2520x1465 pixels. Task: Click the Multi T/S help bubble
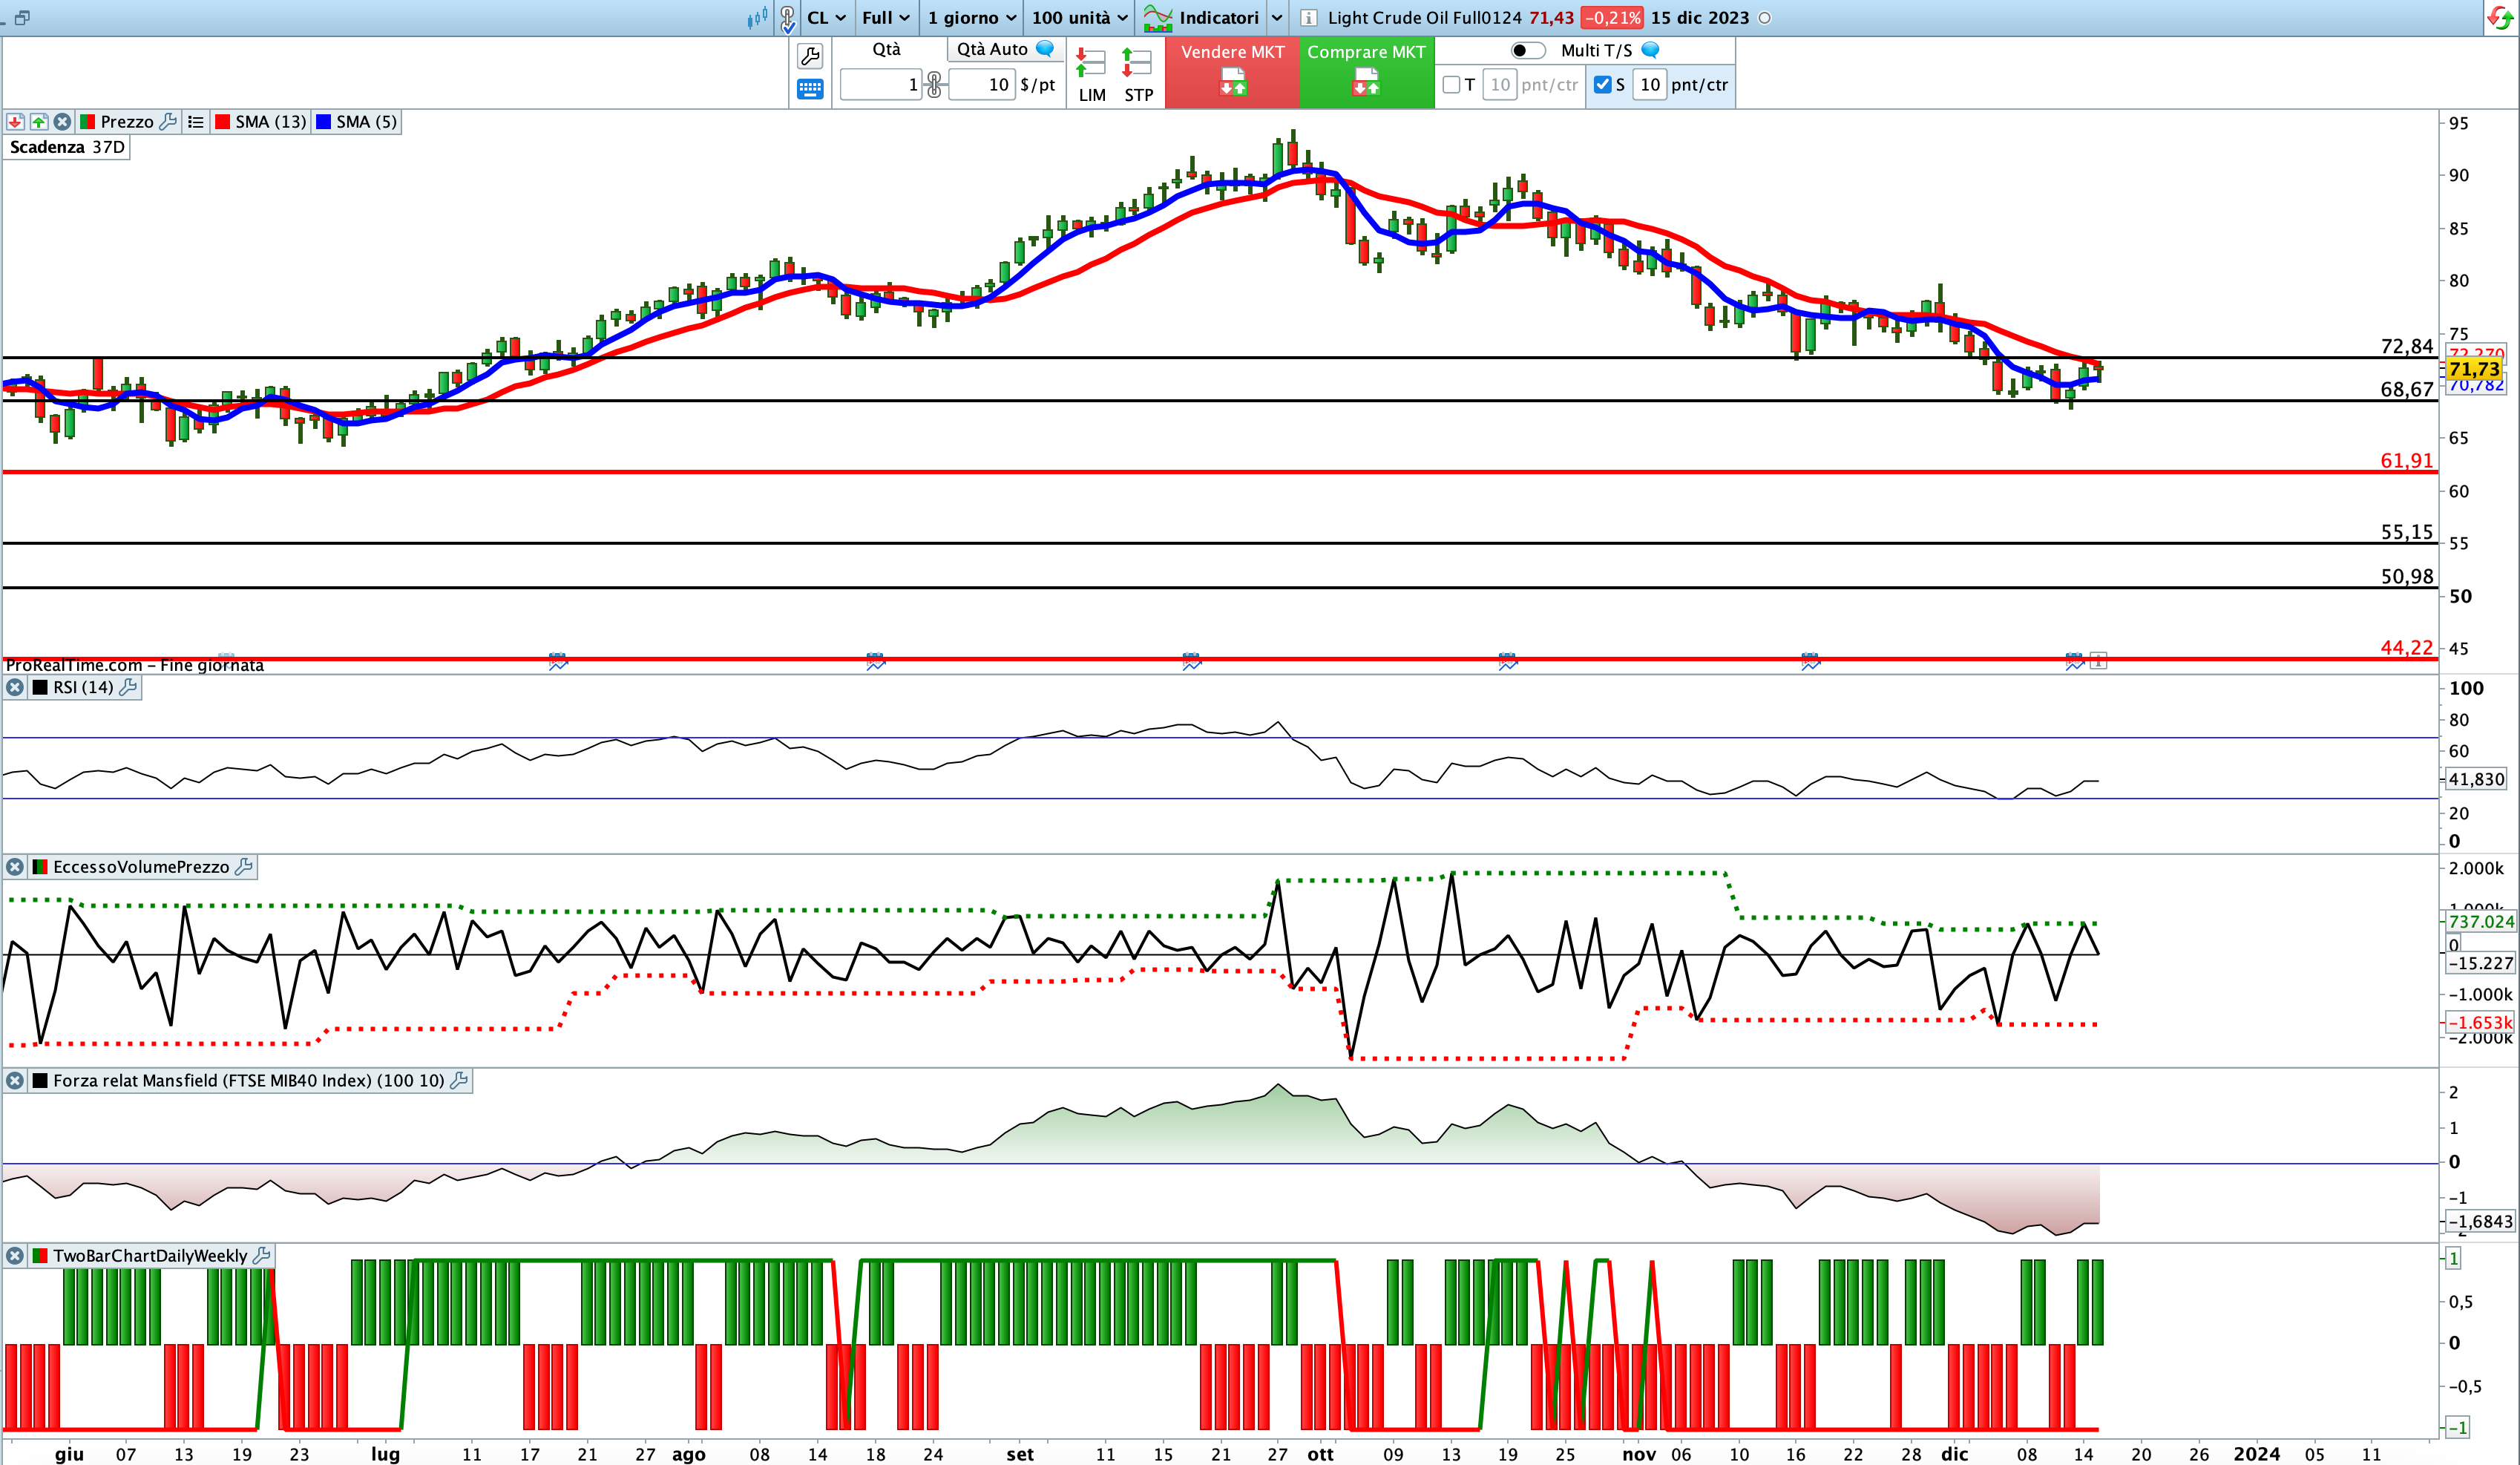[x=1651, y=50]
